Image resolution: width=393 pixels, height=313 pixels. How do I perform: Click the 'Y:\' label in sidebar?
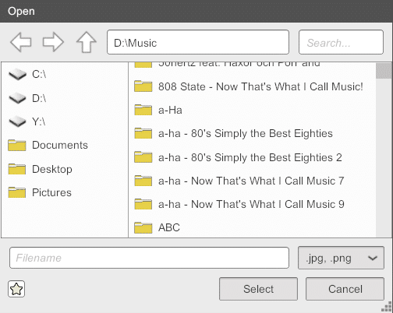(39, 121)
